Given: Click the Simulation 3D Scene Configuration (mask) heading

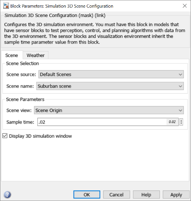Looking at the screenshot, I should tap(55, 15).
